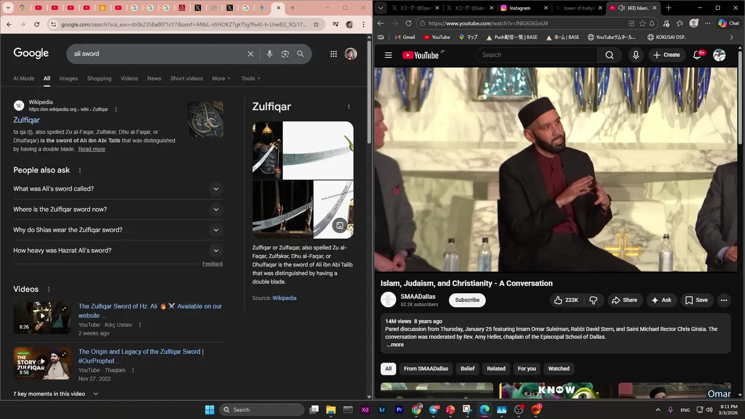Click inside the YouTube search field

pos(537,55)
